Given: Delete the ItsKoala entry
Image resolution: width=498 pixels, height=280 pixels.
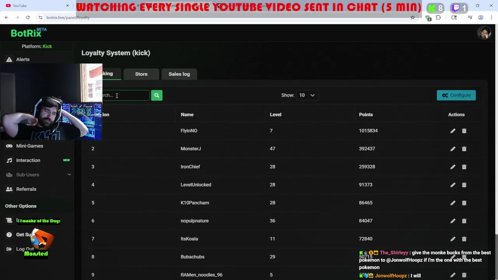Looking at the screenshot, I should pos(464,239).
